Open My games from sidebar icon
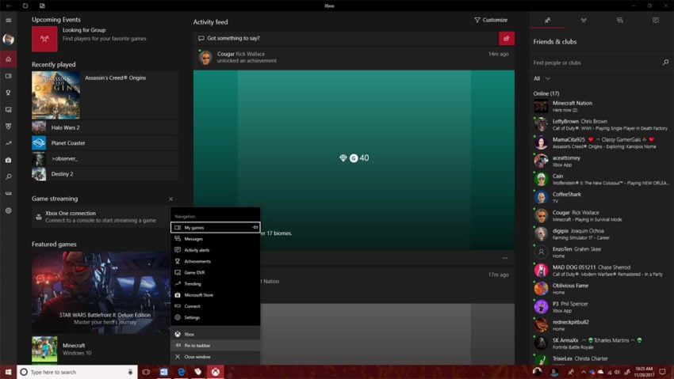The image size is (674, 379). 8,76
